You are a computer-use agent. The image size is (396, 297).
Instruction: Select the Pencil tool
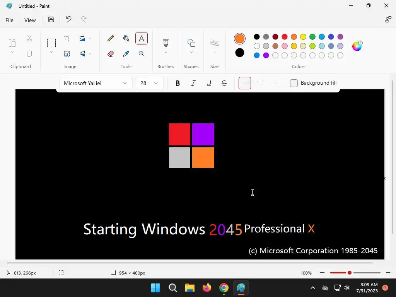pos(110,38)
